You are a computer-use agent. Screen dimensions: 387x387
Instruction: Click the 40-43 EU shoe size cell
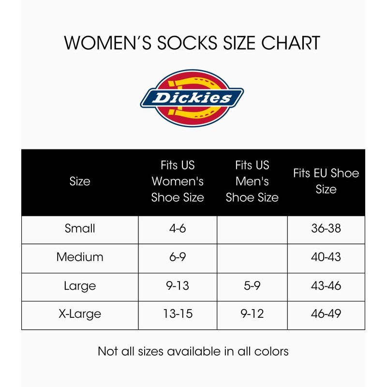point(326,257)
